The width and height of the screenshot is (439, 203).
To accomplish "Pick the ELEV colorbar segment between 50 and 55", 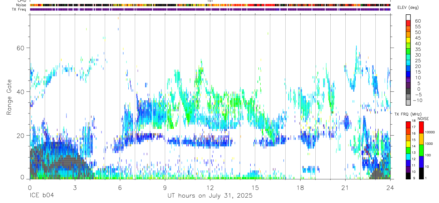I will [x=408, y=29].
